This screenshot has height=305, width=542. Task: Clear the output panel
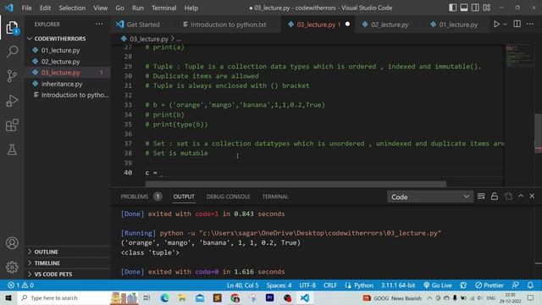(481, 197)
